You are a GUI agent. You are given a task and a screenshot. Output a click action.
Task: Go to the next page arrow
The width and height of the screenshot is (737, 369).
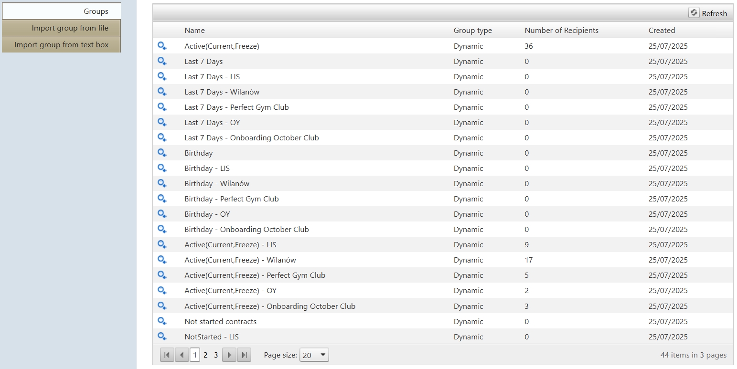coord(229,355)
